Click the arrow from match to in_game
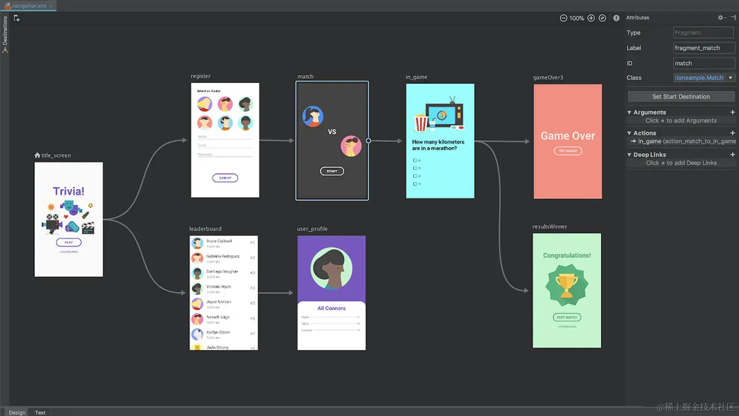 387,141
